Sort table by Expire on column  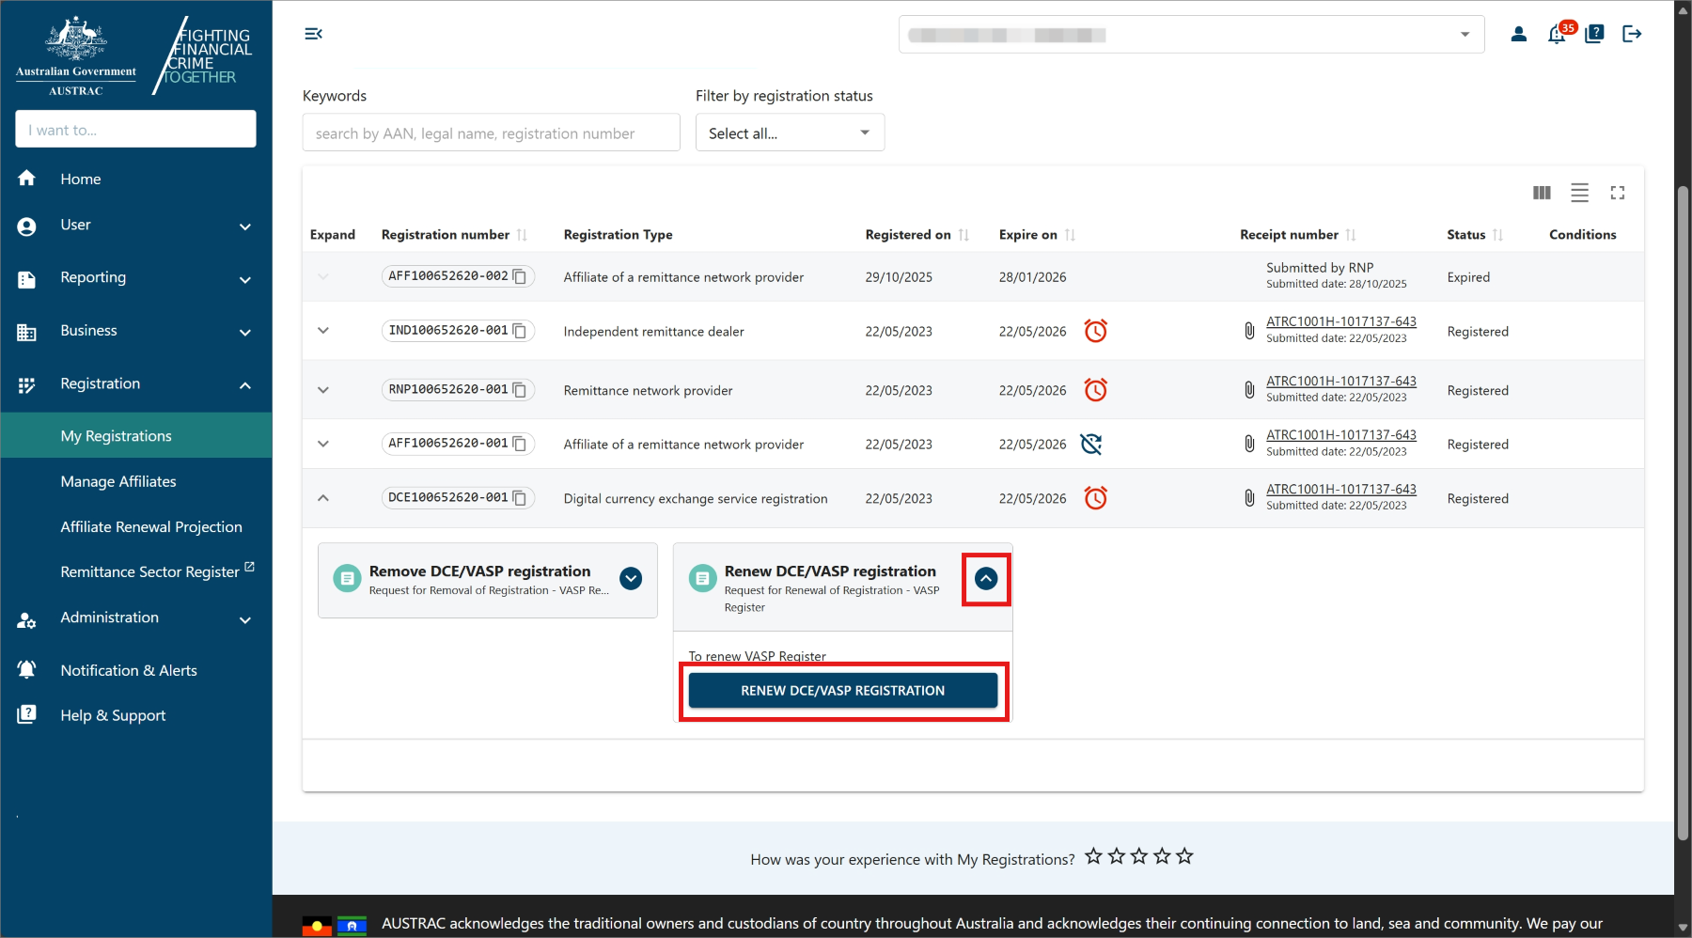(1070, 235)
